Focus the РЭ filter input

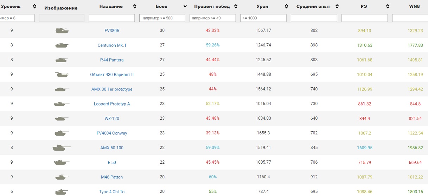click(x=365, y=18)
